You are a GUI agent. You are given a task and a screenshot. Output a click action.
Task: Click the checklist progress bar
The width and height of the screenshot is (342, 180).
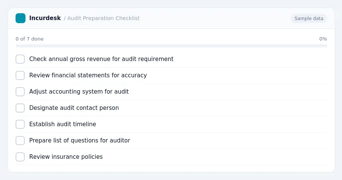tap(171, 46)
